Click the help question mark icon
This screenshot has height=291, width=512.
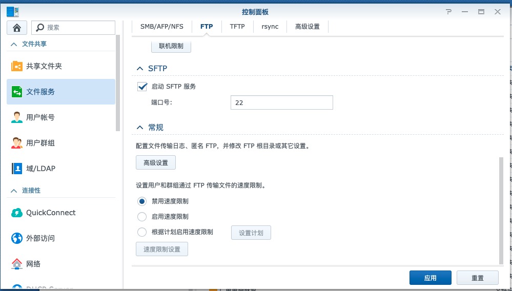(449, 12)
